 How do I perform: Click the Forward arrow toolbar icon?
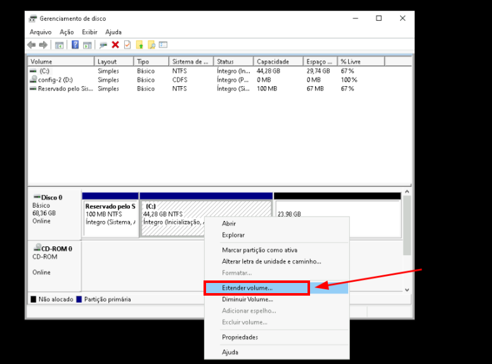[x=43, y=45]
